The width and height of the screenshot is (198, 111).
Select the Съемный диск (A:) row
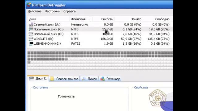coord(100,24)
